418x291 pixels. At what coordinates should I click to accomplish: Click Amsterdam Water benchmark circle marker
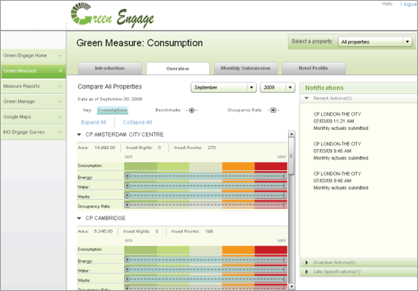pyautogui.click(x=127, y=186)
